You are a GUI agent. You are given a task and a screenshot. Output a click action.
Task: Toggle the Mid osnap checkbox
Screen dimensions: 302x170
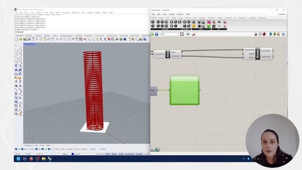(x=36, y=149)
